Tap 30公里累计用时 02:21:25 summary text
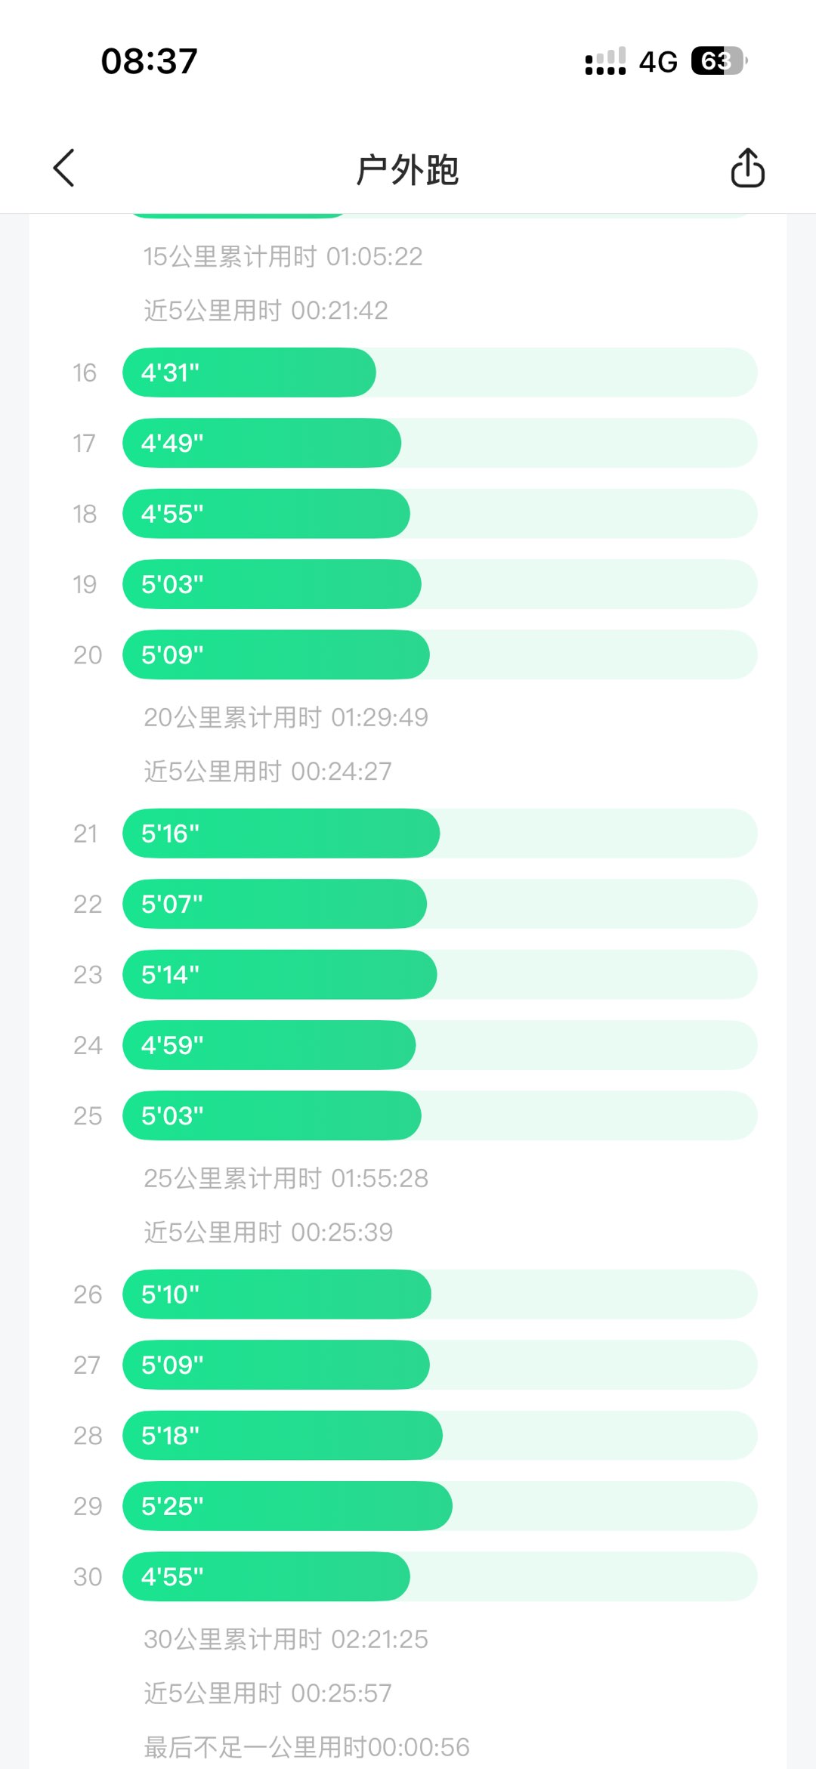This screenshot has height=1769, width=816. 286,1639
